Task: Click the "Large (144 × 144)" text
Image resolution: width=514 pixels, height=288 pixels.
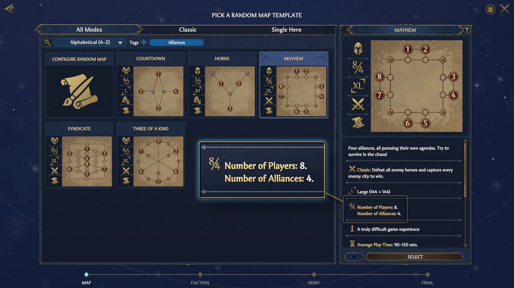Action: pos(374,192)
